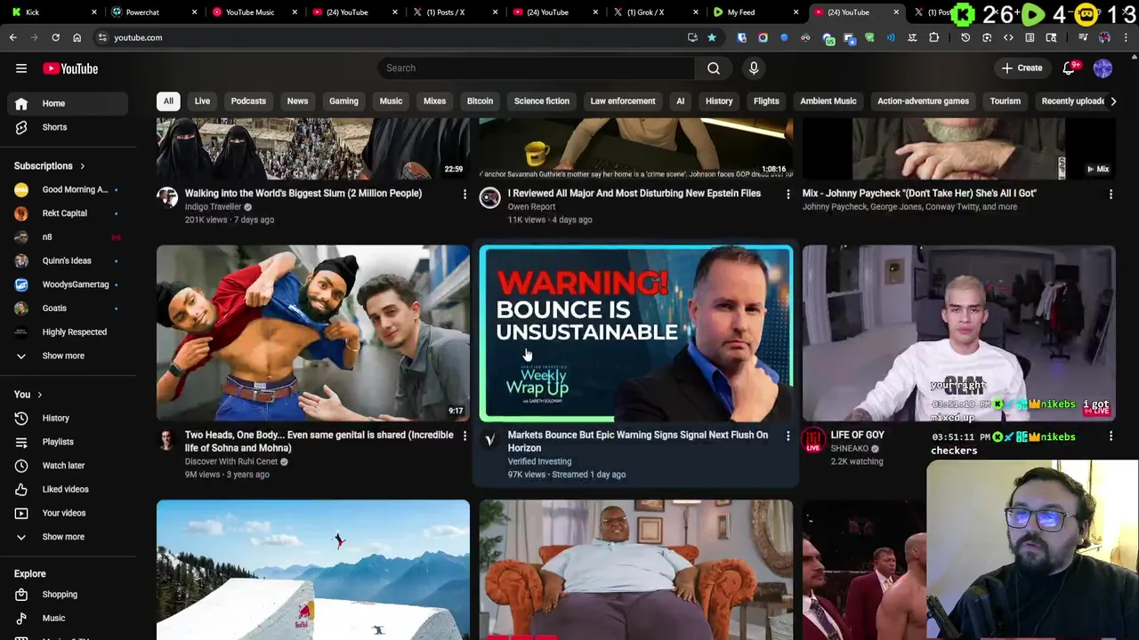The width and height of the screenshot is (1139, 640).
Task: Open Two Heads One Body thumbnail
Action: [313, 333]
